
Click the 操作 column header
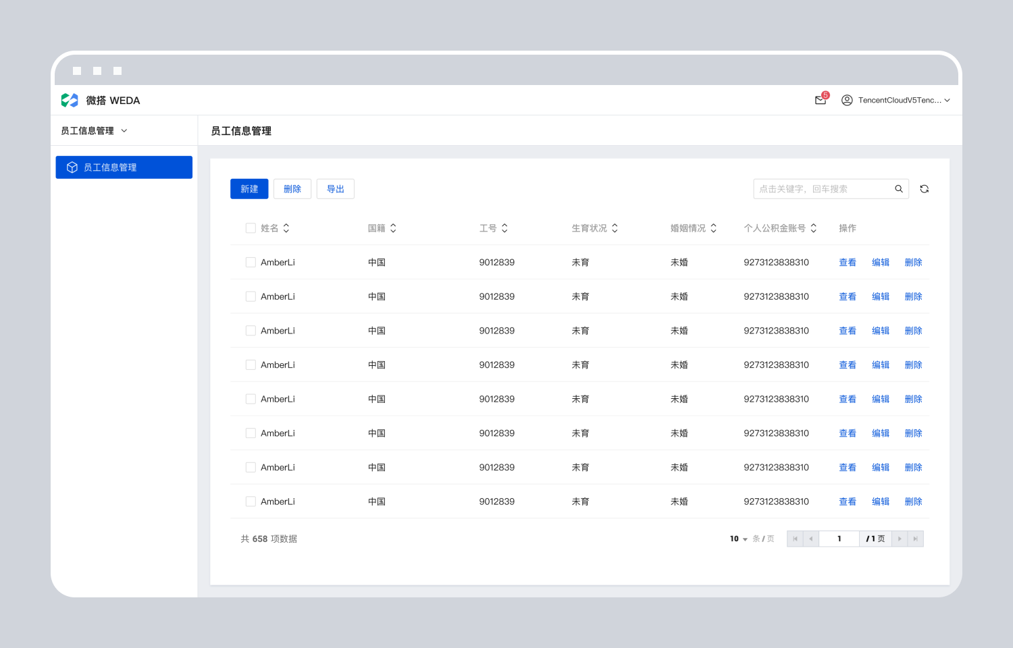[848, 228]
